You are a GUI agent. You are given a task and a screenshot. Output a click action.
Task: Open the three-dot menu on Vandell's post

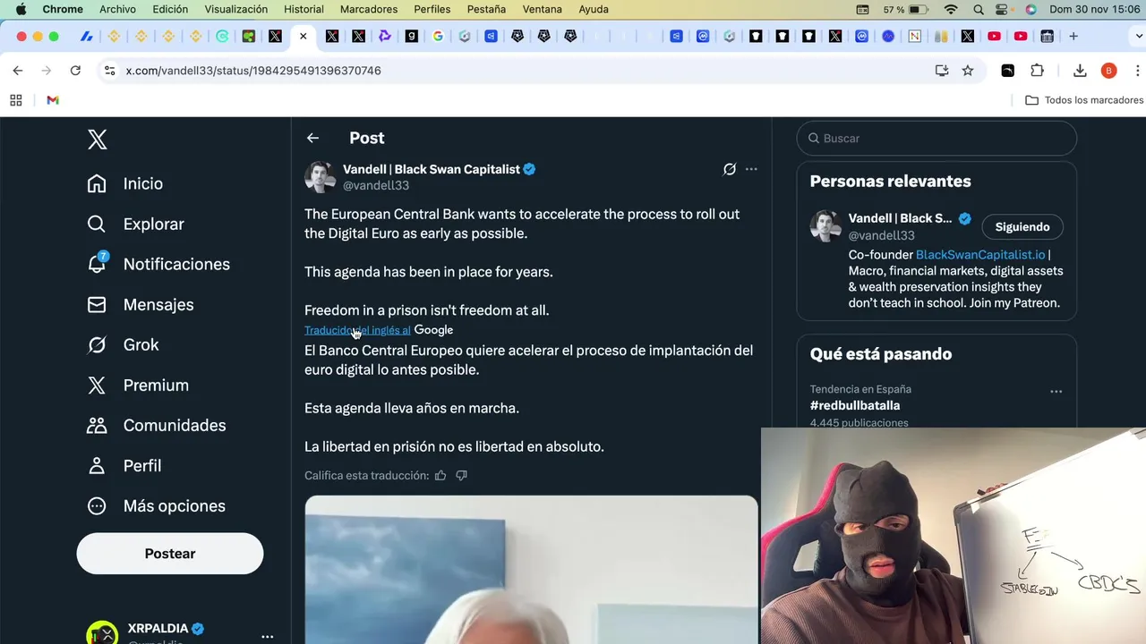[x=751, y=169]
